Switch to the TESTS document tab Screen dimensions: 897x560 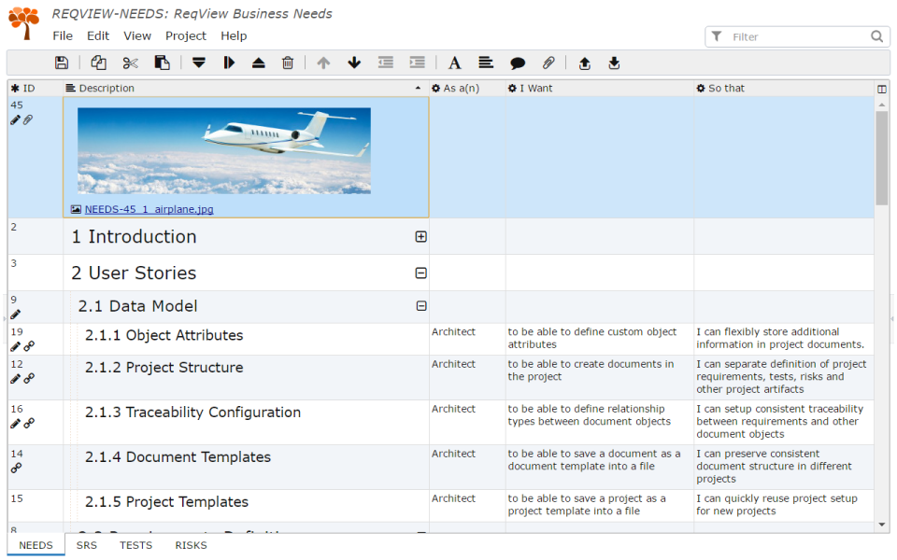point(135,545)
